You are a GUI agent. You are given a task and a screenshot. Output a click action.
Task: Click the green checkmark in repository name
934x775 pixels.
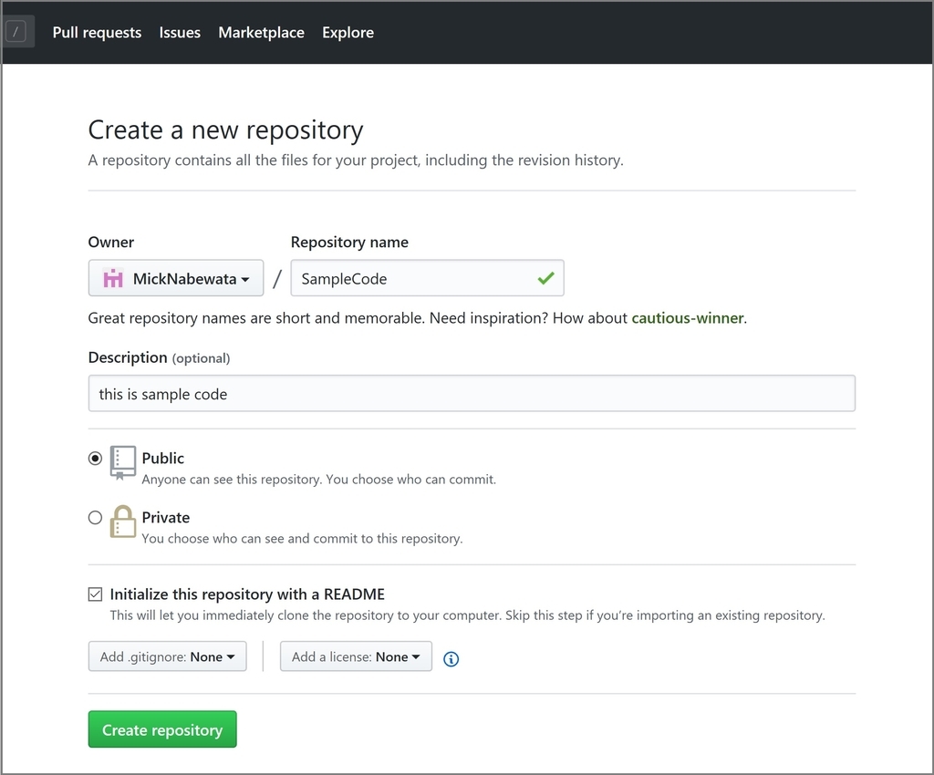[x=545, y=278]
